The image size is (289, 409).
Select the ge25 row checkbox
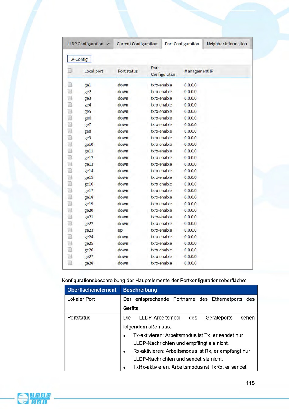coord(70,243)
